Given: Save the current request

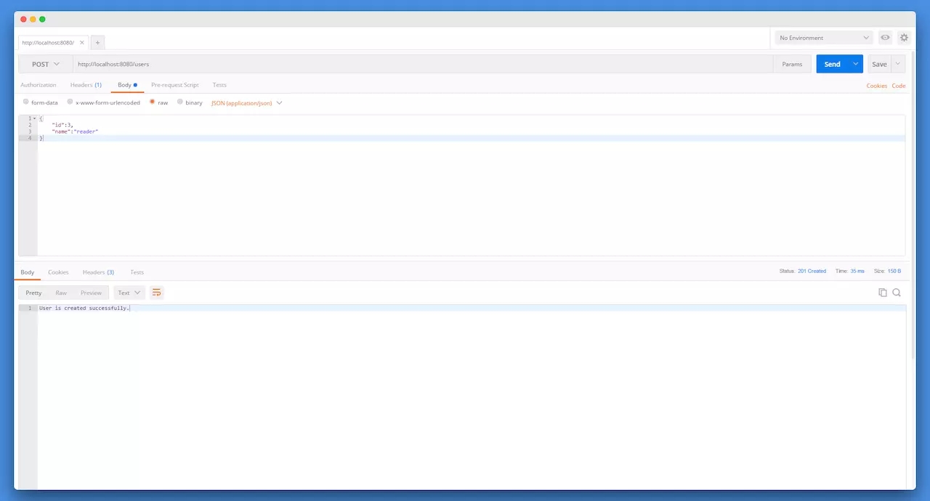Looking at the screenshot, I should [x=879, y=64].
